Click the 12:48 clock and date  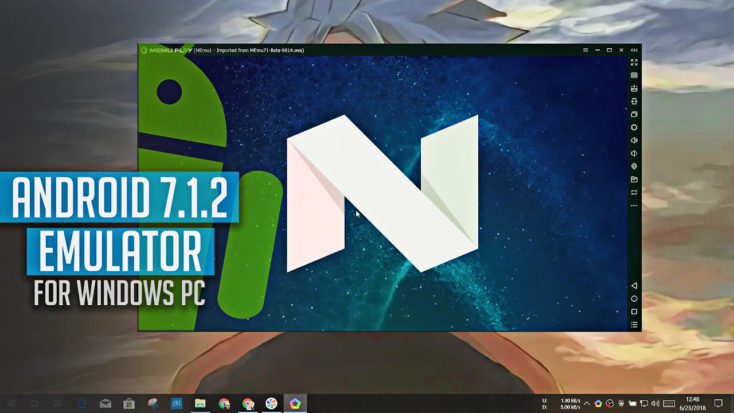[x=693, y=404]
